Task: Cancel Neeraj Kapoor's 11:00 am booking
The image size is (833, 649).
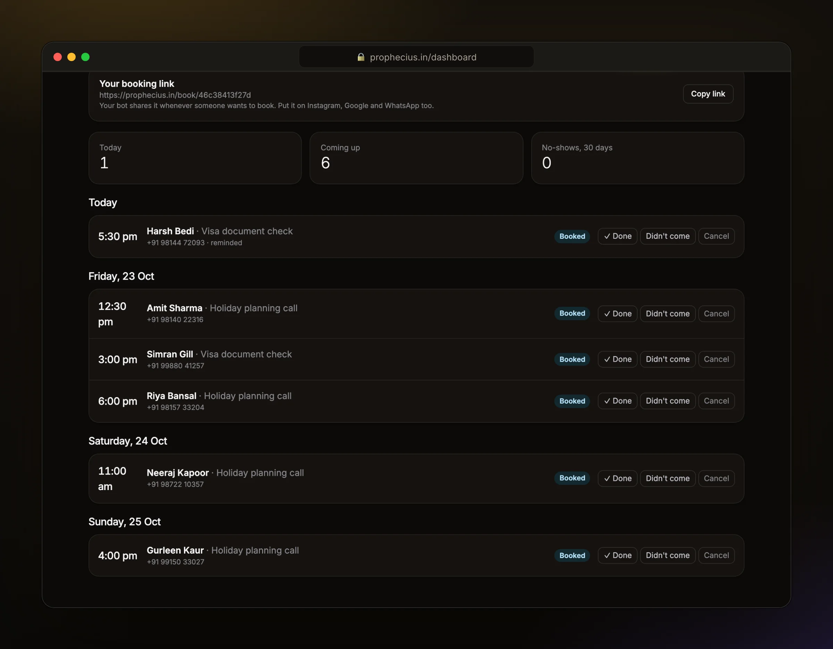Action: (x=716, y=478)
